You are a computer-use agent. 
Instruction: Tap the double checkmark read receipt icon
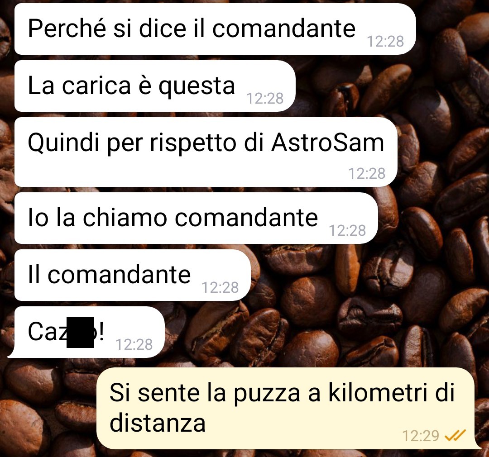[x=455, y=435]
